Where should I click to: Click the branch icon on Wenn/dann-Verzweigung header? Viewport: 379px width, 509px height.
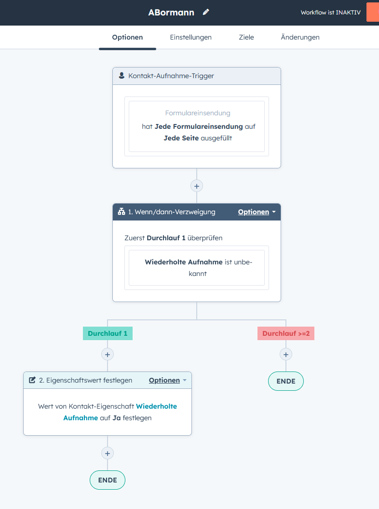(x=122, y=212)
